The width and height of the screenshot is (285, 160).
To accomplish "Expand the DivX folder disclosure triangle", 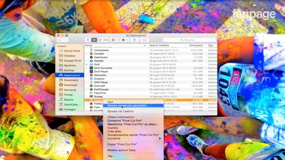I will tap(86, 64).
